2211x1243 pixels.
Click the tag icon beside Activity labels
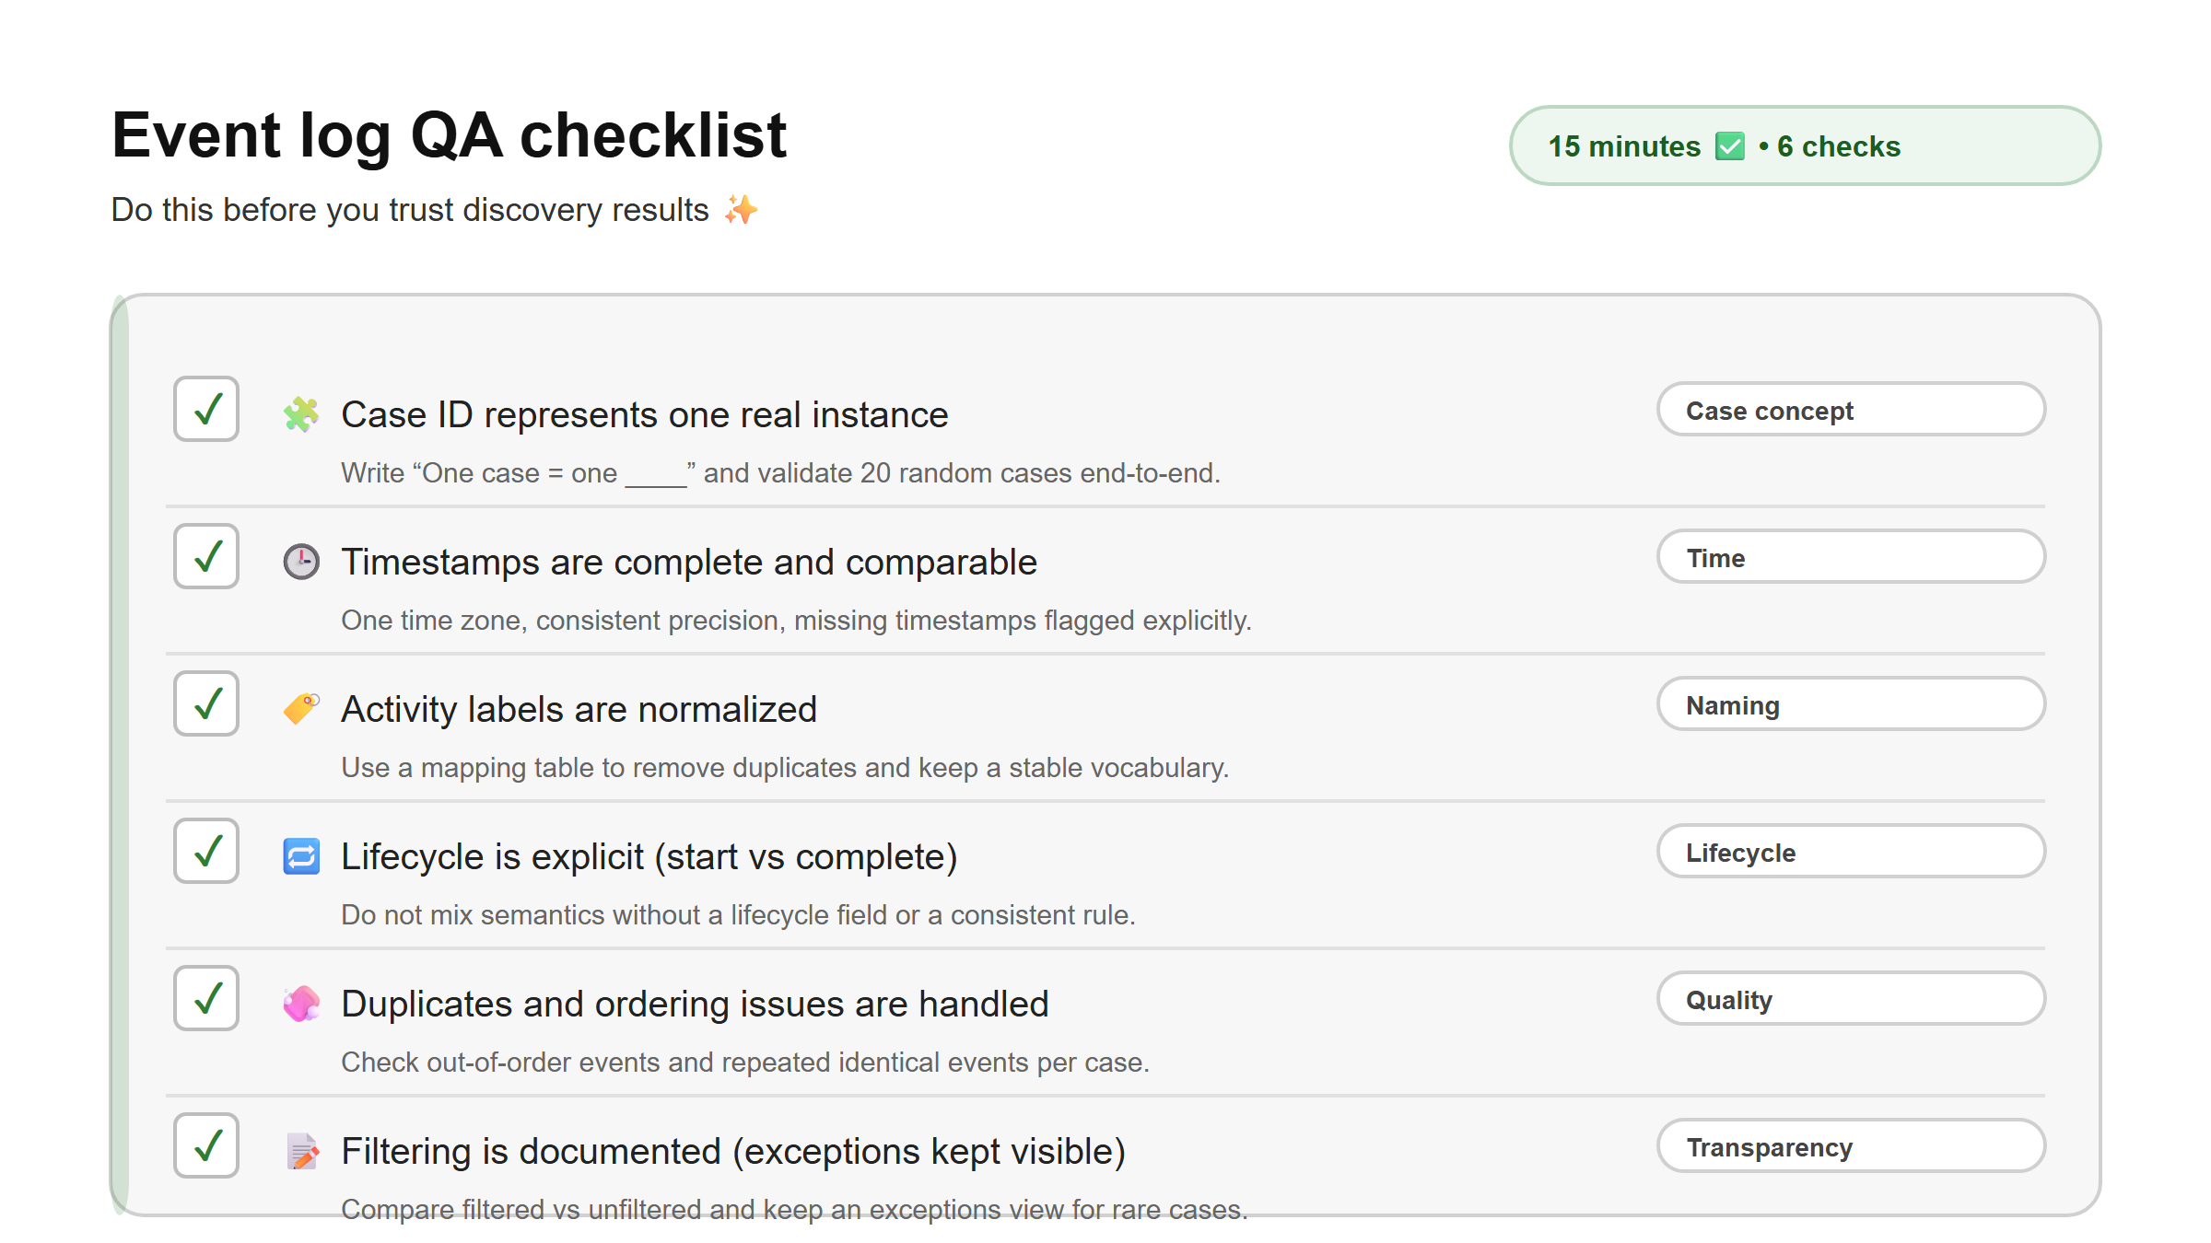click(300, 709)
